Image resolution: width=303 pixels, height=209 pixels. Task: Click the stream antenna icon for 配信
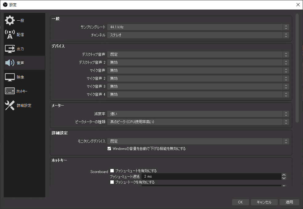10,34
